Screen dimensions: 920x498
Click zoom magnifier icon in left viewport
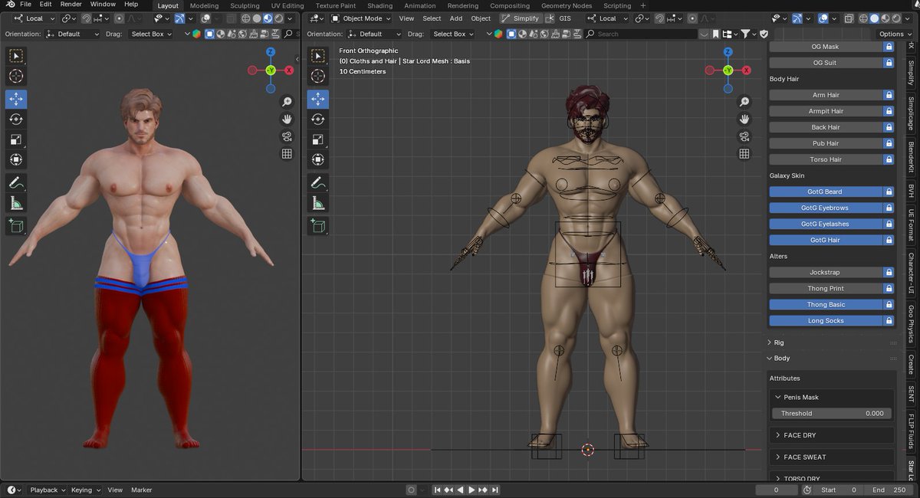287,102
